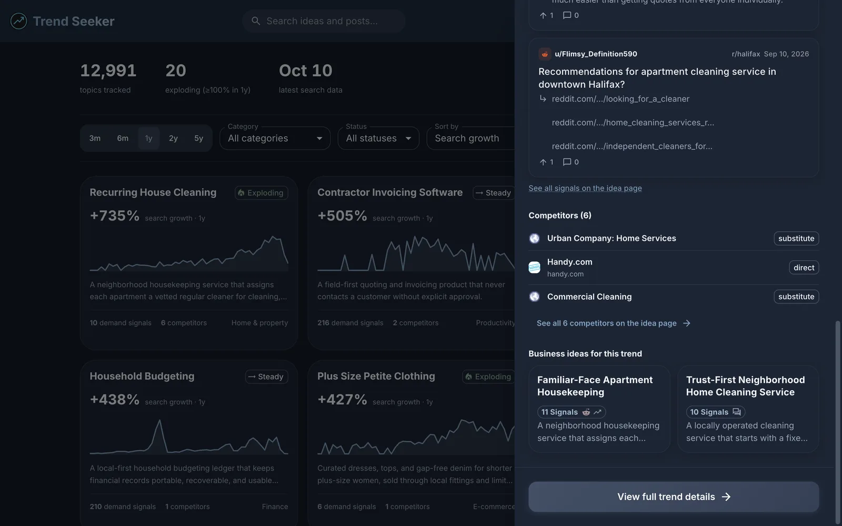This screenshot has height=526, width=842.
Task: Click the r/halifax subreddit label
Action: pyautogui.click(x=746, y=54)
